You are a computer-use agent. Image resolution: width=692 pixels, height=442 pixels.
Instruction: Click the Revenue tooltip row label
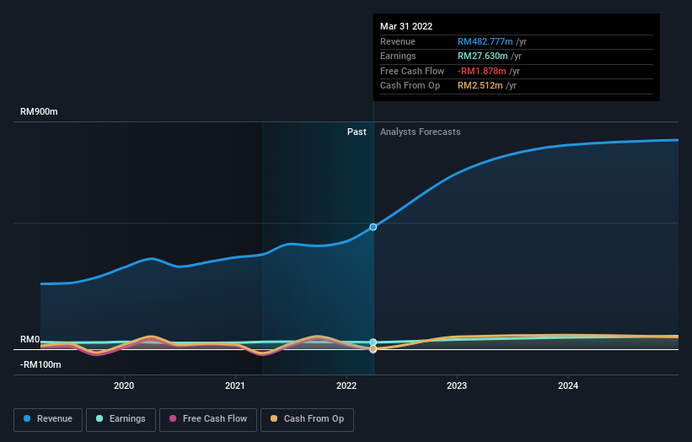tap(398, 41)
